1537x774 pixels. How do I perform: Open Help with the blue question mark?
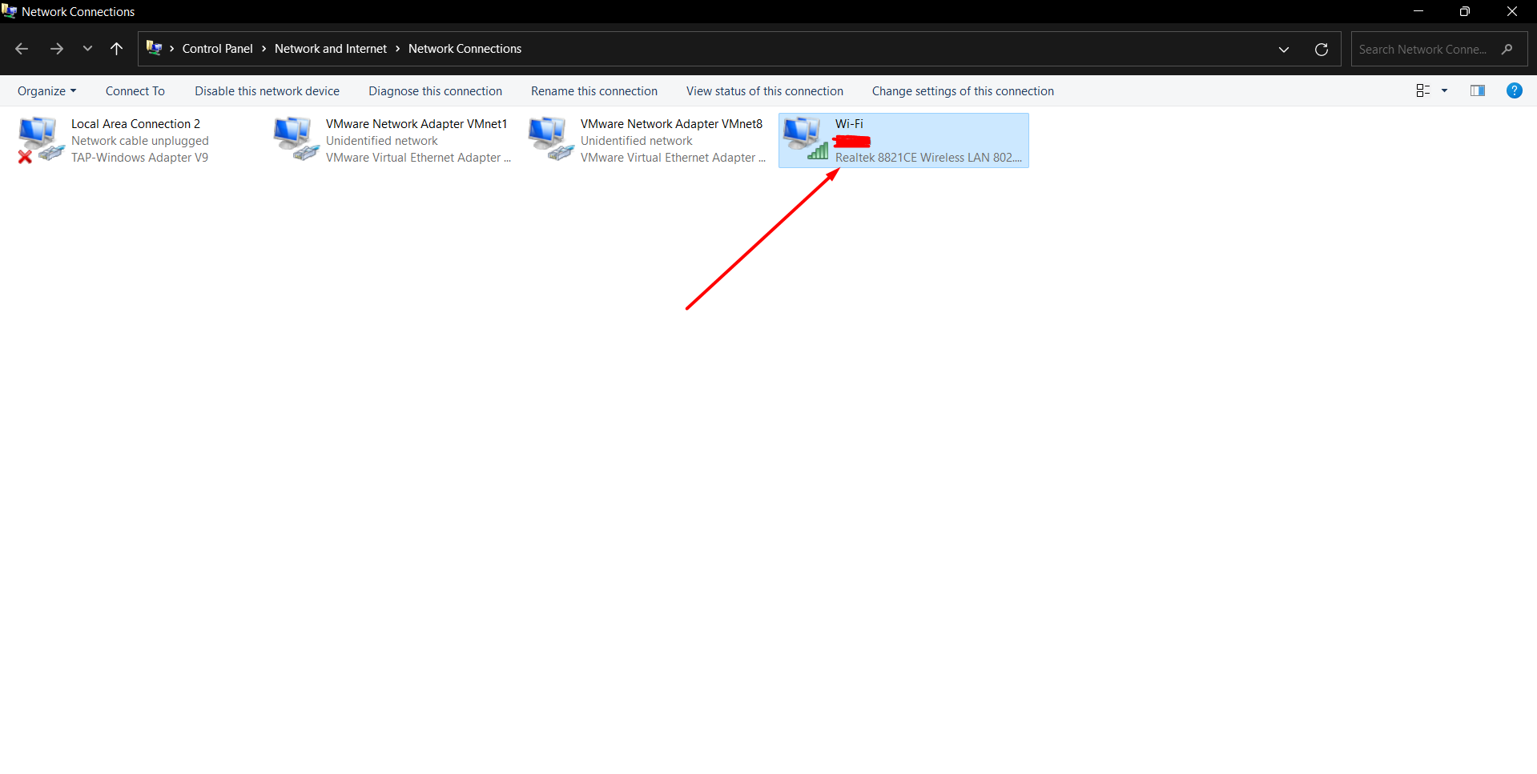[1515, 90]
